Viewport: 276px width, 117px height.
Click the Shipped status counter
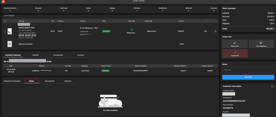[x=112, y=9]
